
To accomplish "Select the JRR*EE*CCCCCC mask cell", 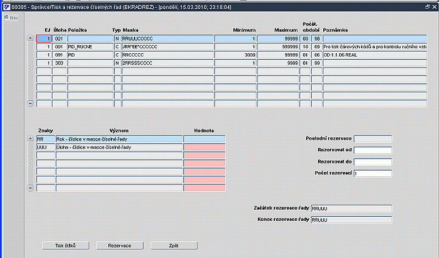I will coord(167,47).
